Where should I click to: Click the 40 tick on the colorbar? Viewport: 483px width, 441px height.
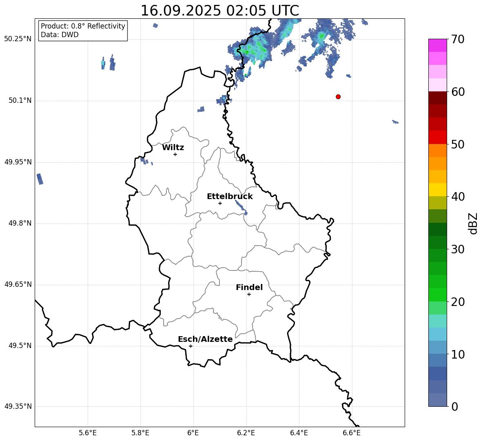point(458,197)
